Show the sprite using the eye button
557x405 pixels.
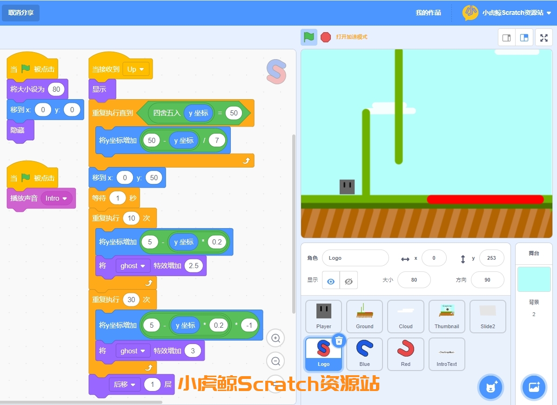[x=331, y=281]
